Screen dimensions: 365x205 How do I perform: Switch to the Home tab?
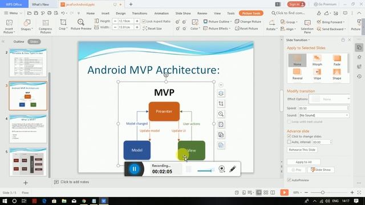[91, 13]
